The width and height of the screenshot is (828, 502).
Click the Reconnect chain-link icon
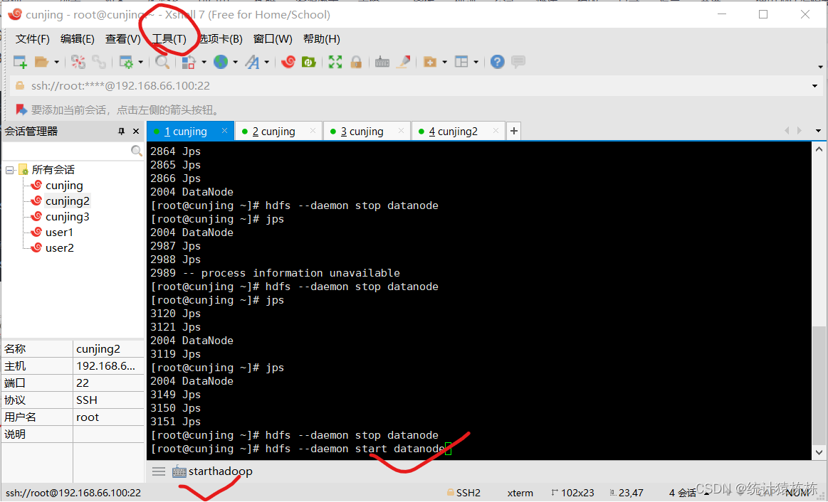click(99, 62)
